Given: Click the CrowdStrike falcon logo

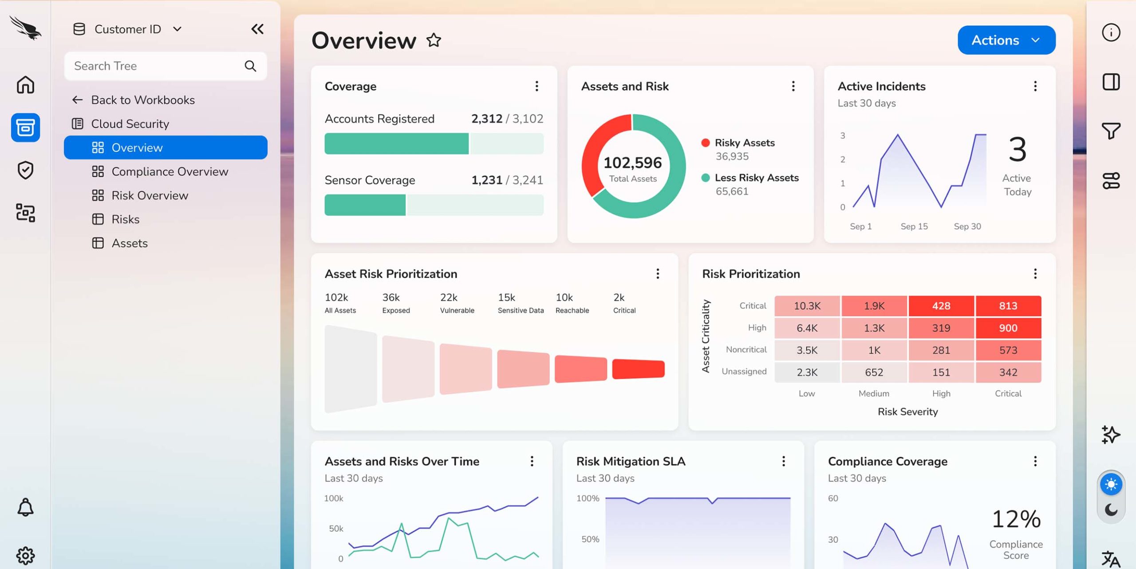Looking at the screenshot, I should tap(25, 28).
